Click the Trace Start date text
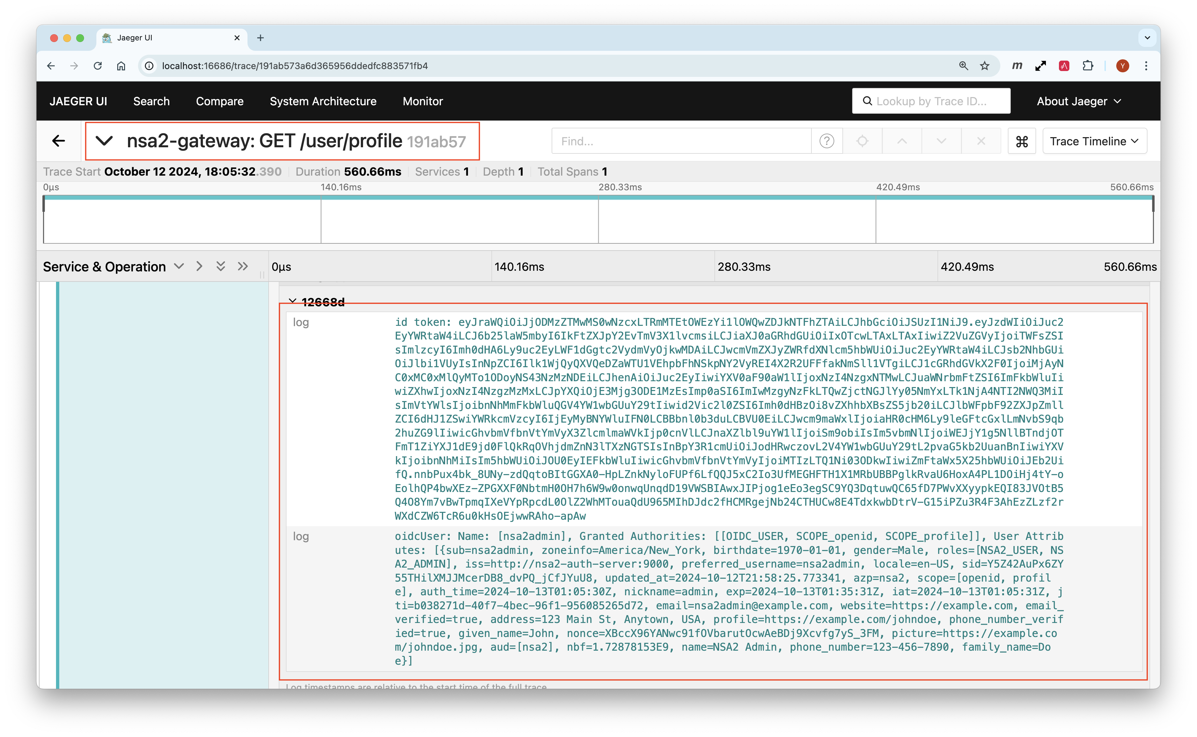The image size is (1197, 737). [193, 172]
